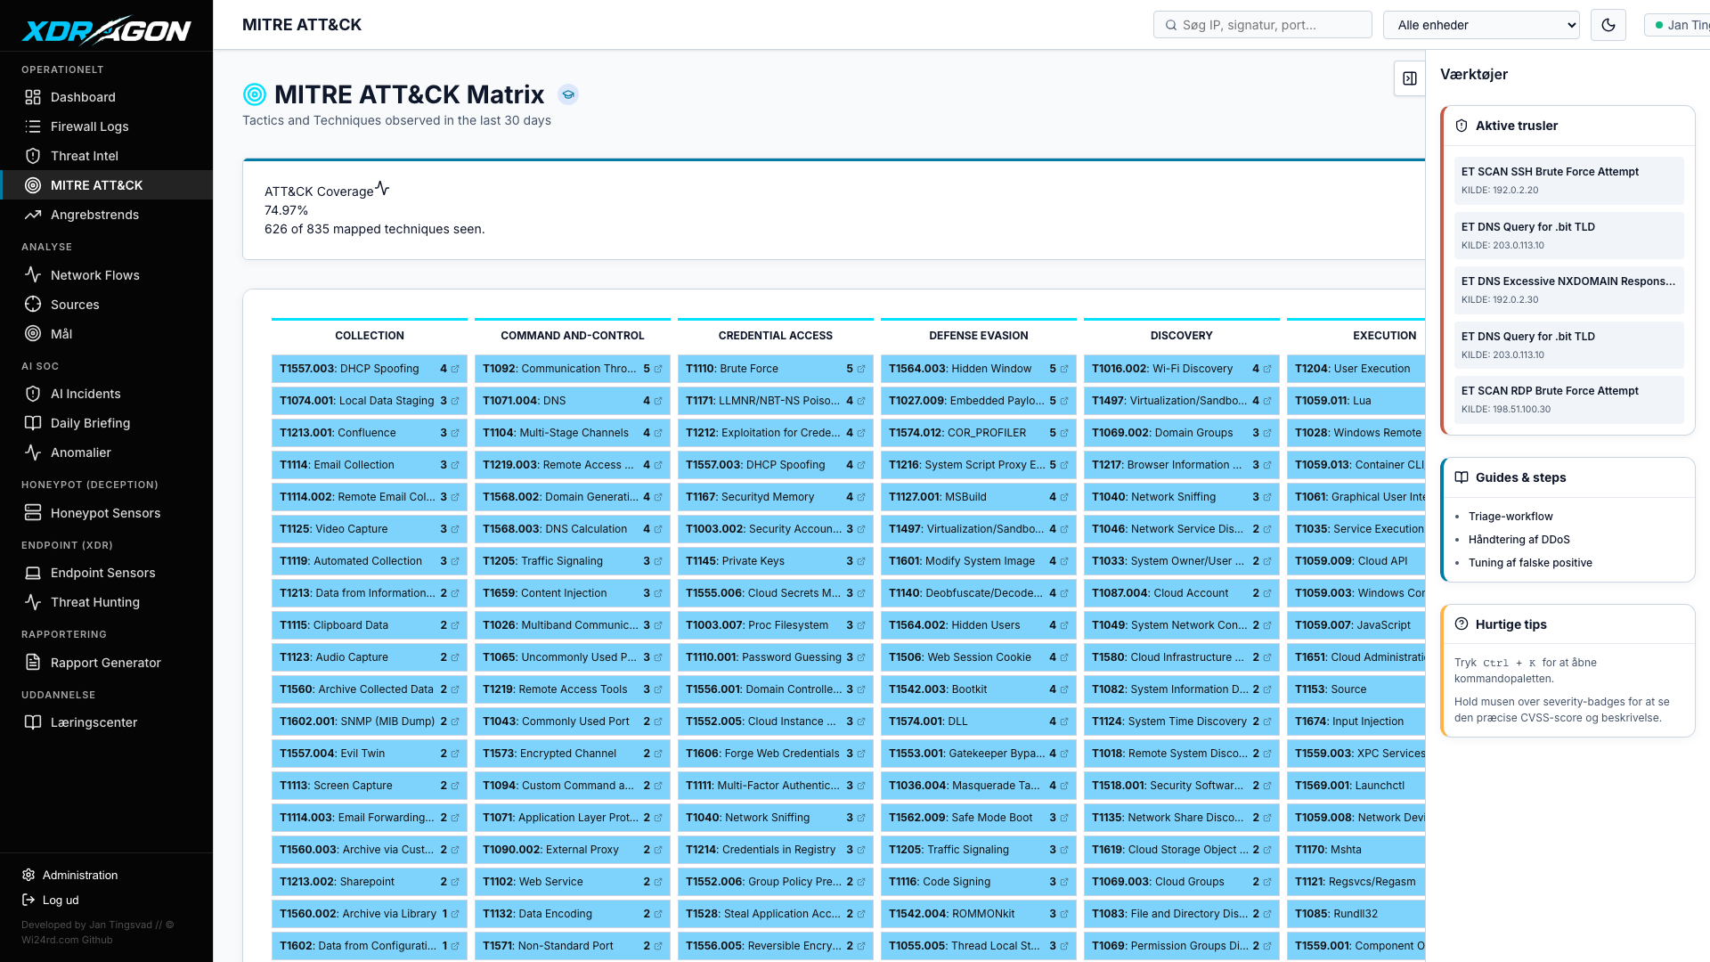Open external link icon for T1016.002 Wi-Fi Discovery

[x=1267, y=369]
